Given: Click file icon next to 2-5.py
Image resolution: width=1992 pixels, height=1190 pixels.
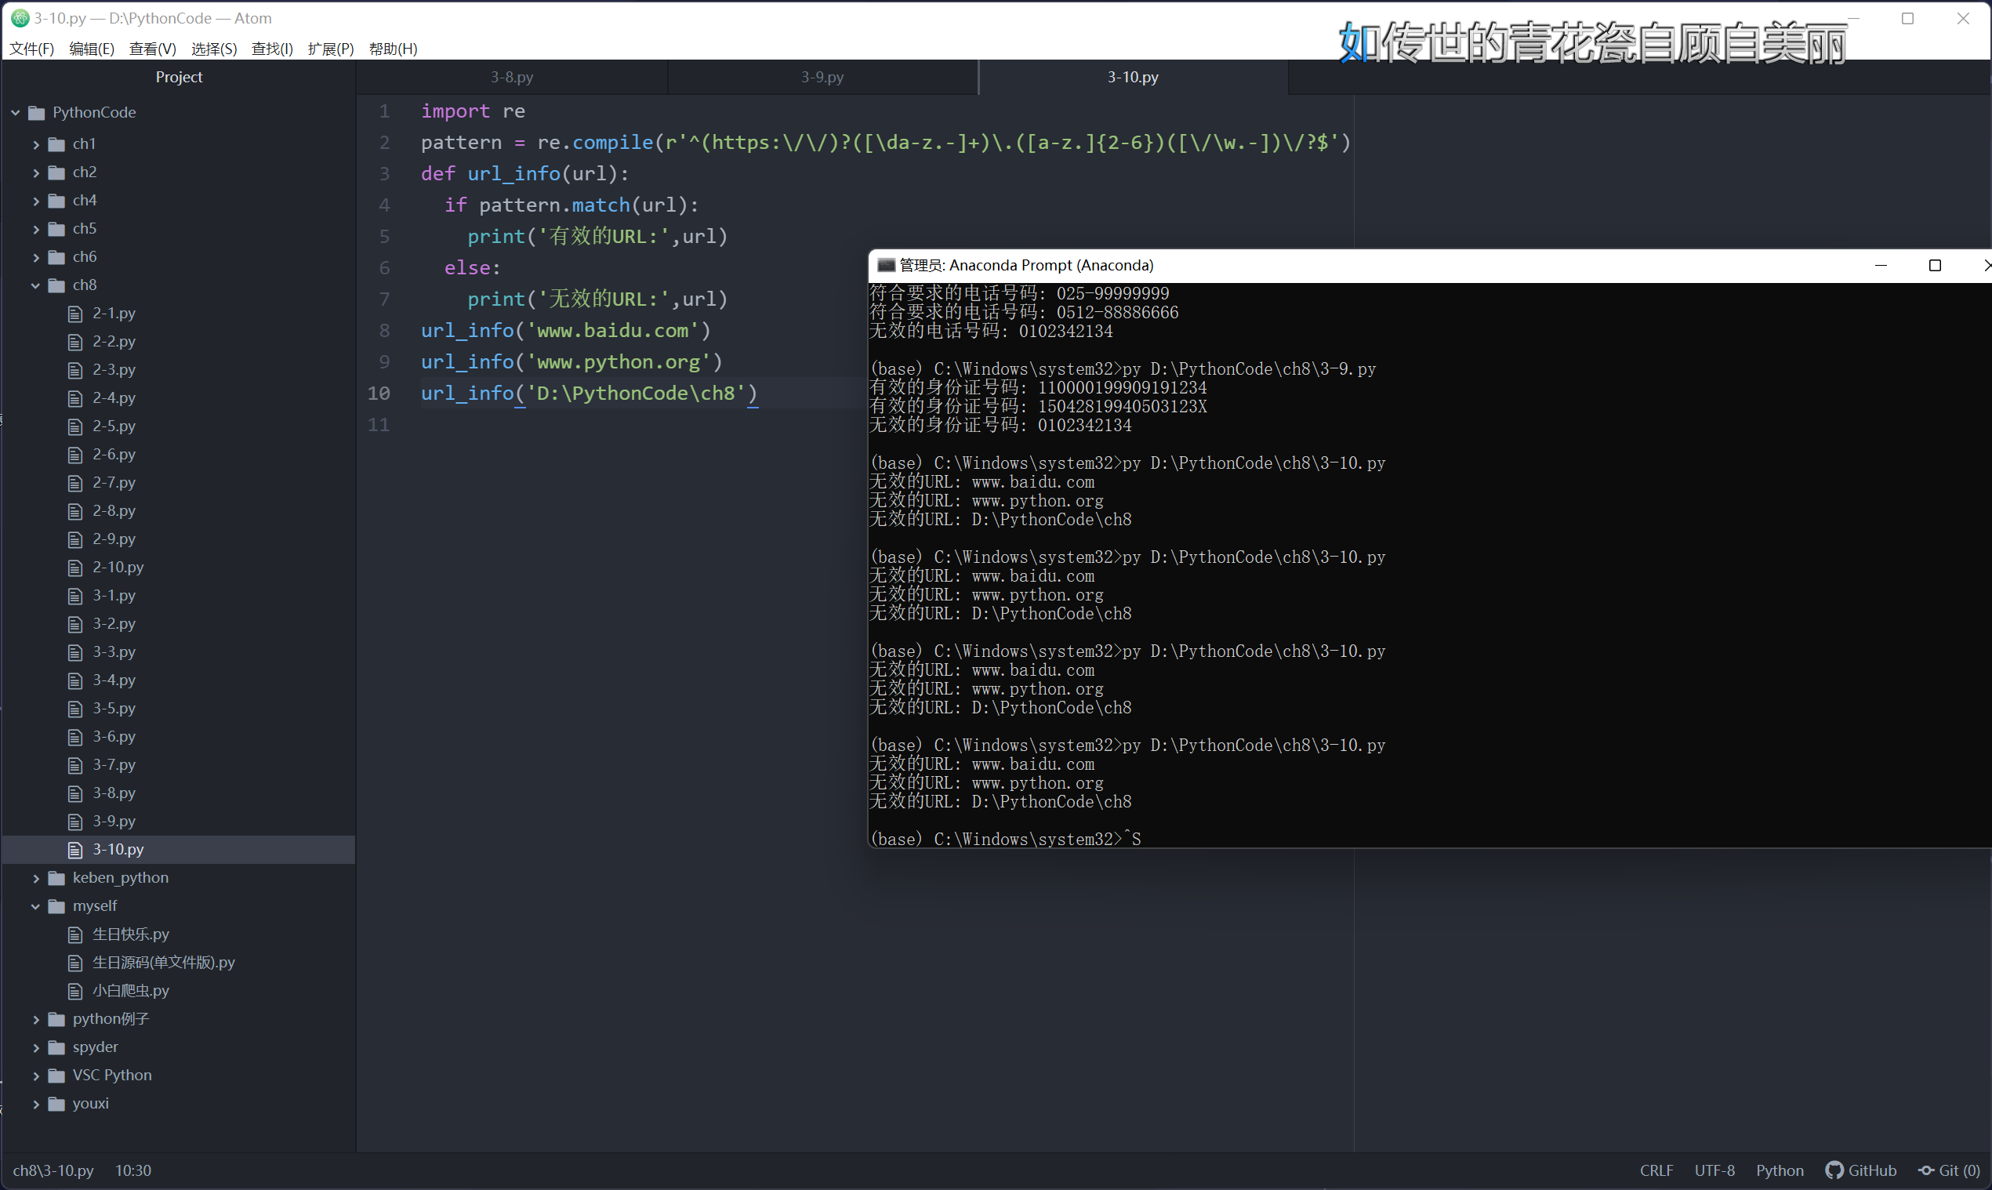Looking at the screenshot, I should pos(75,426).
